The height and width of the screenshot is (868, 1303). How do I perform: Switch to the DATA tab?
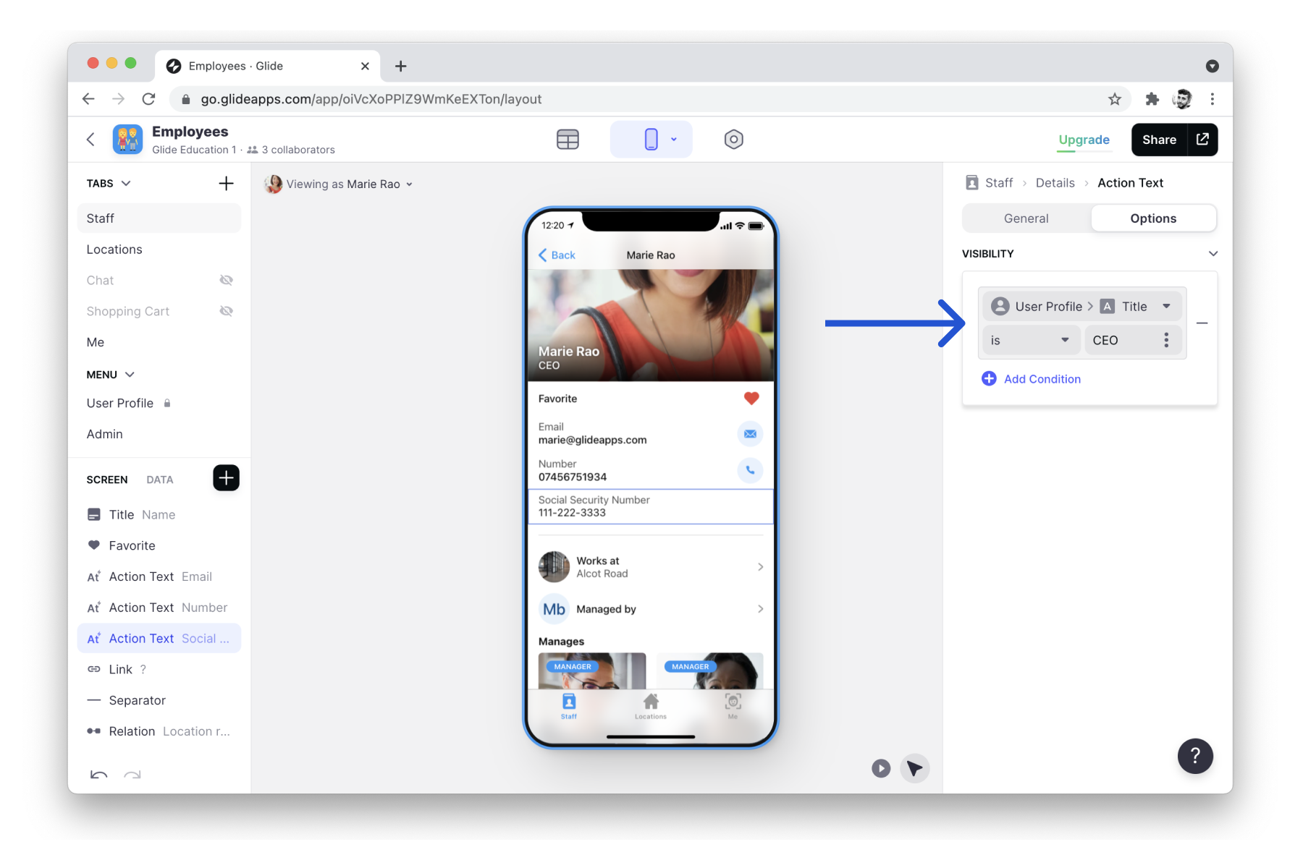click(x=159, y=480)
